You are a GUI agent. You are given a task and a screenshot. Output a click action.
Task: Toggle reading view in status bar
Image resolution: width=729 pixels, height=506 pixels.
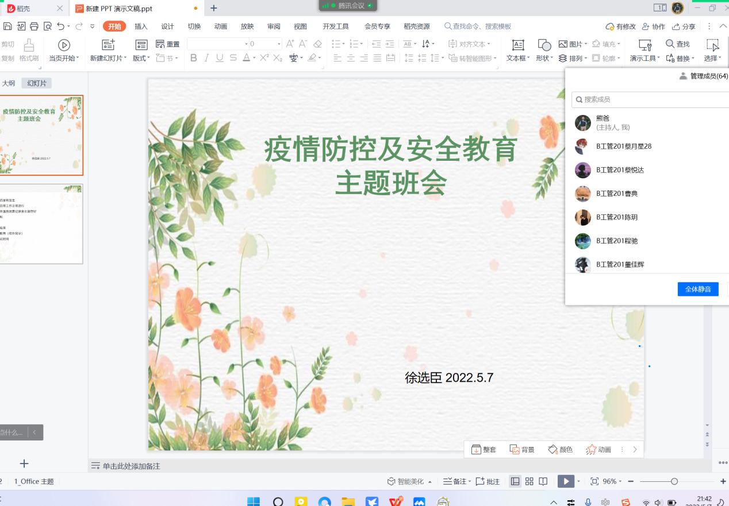coord(543,481)
